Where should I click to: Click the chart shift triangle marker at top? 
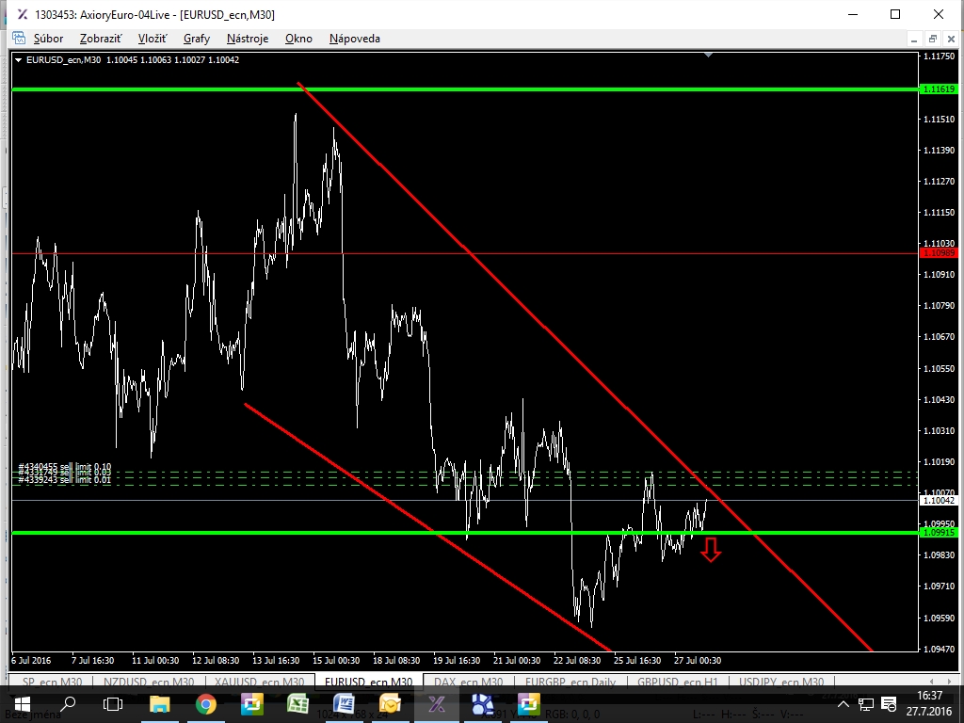[x=708, y=56]
